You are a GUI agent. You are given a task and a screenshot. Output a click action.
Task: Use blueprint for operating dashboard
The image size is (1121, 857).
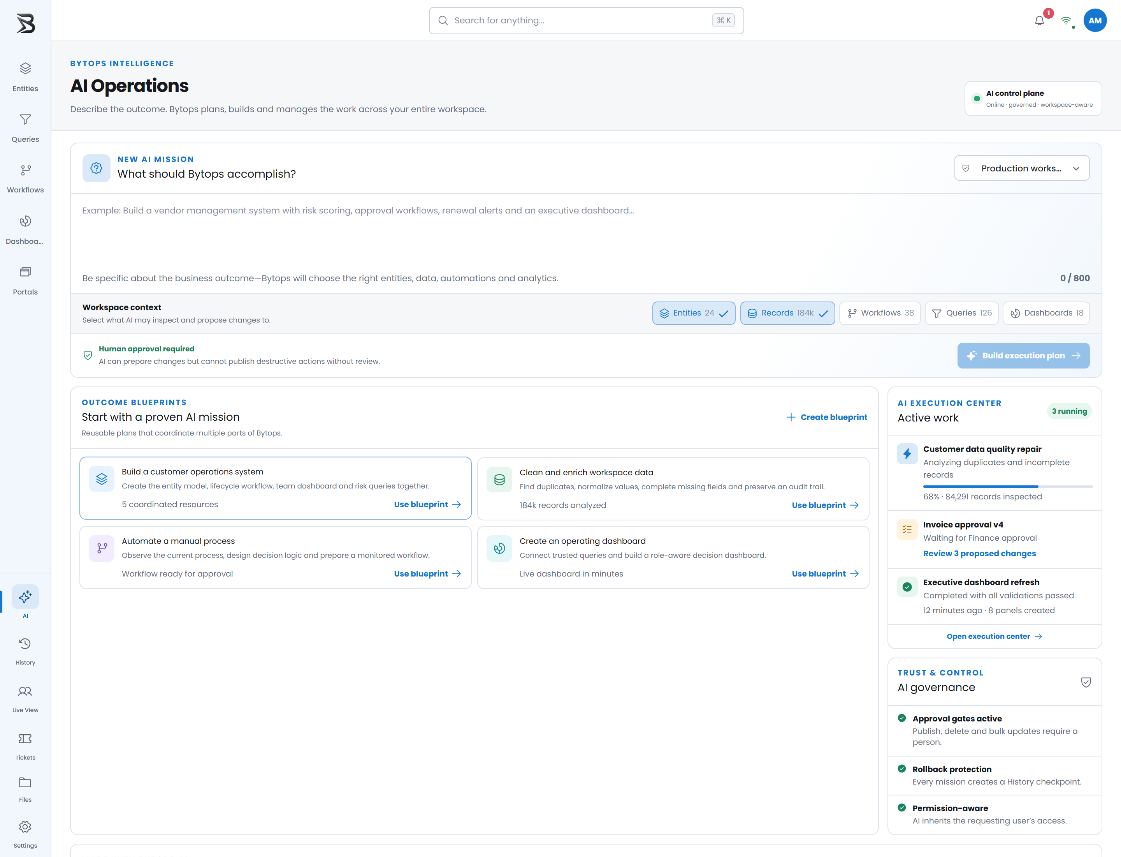click(x=825, y=573)
